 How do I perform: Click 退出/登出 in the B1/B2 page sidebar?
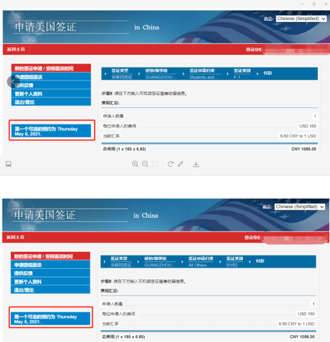[x=51, y=290]
